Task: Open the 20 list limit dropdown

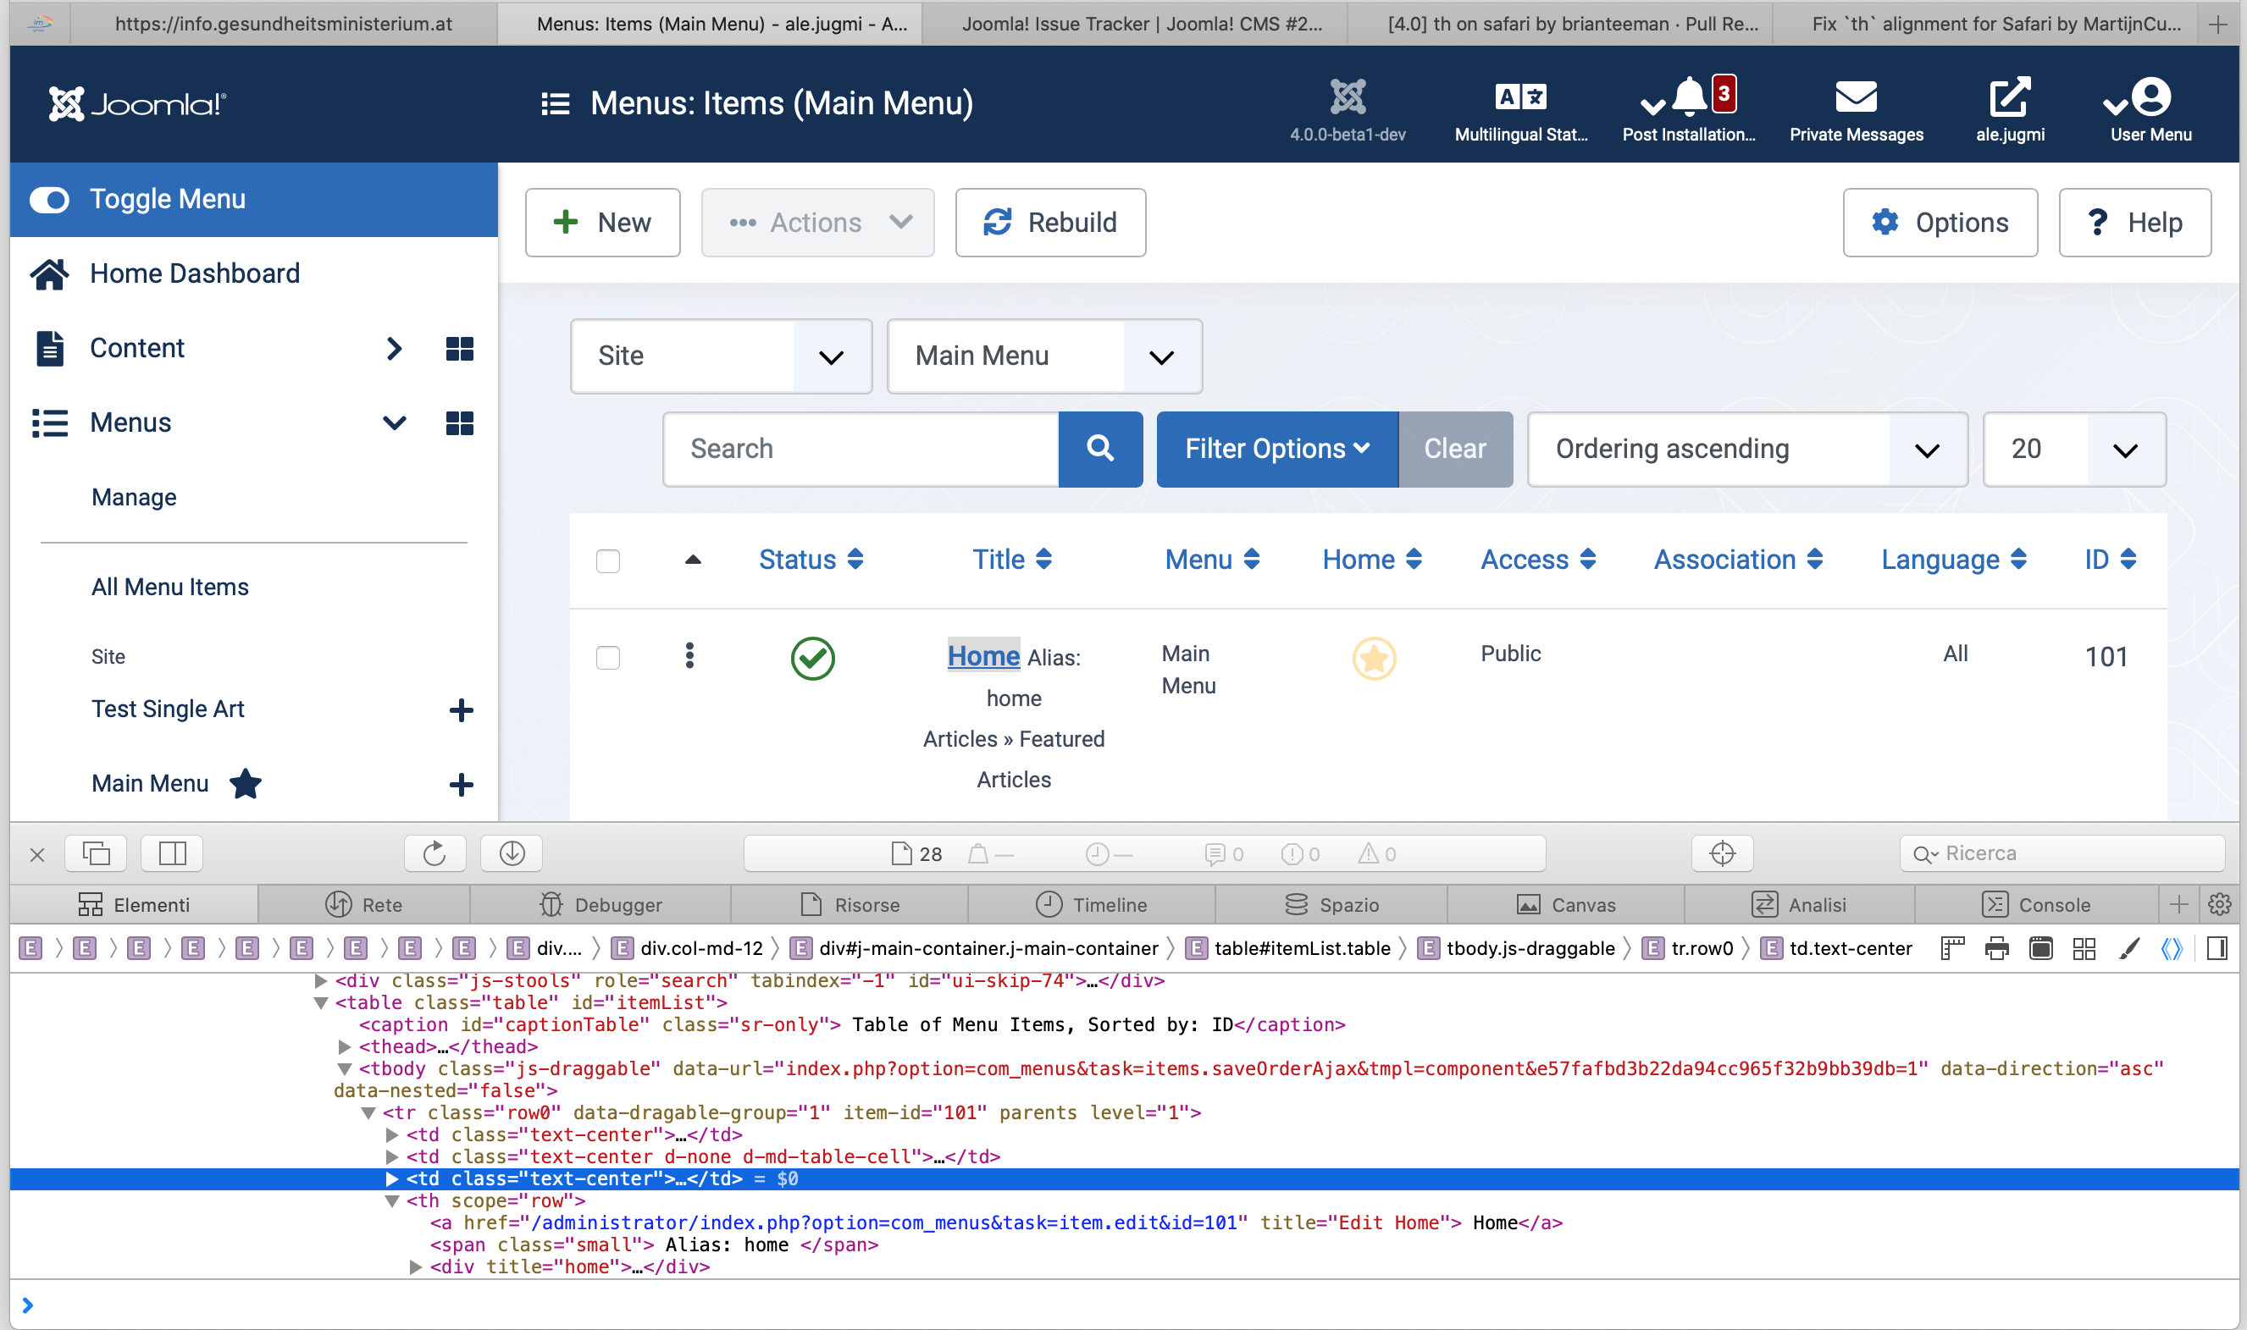Action: [2074, 449]
